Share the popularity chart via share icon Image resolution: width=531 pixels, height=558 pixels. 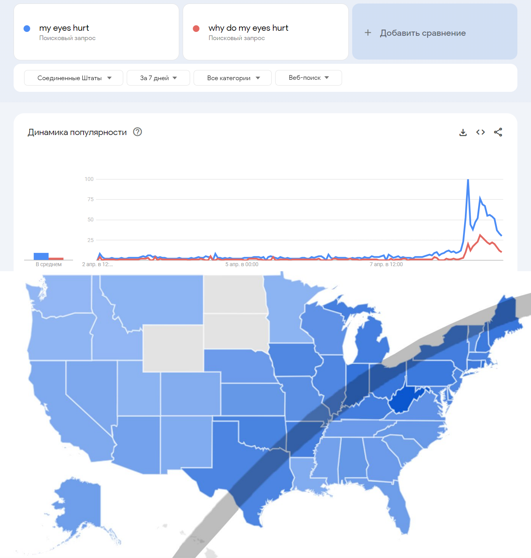coord(498,132)
